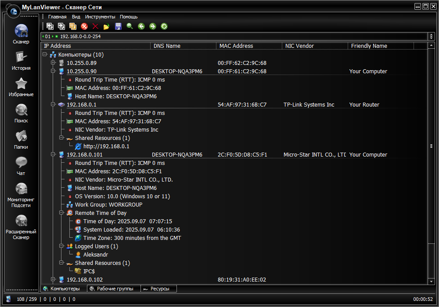Select the 'Work Group: WORKGROUP' row
Viewport: 439px width, 307px height.
point(108,205)
